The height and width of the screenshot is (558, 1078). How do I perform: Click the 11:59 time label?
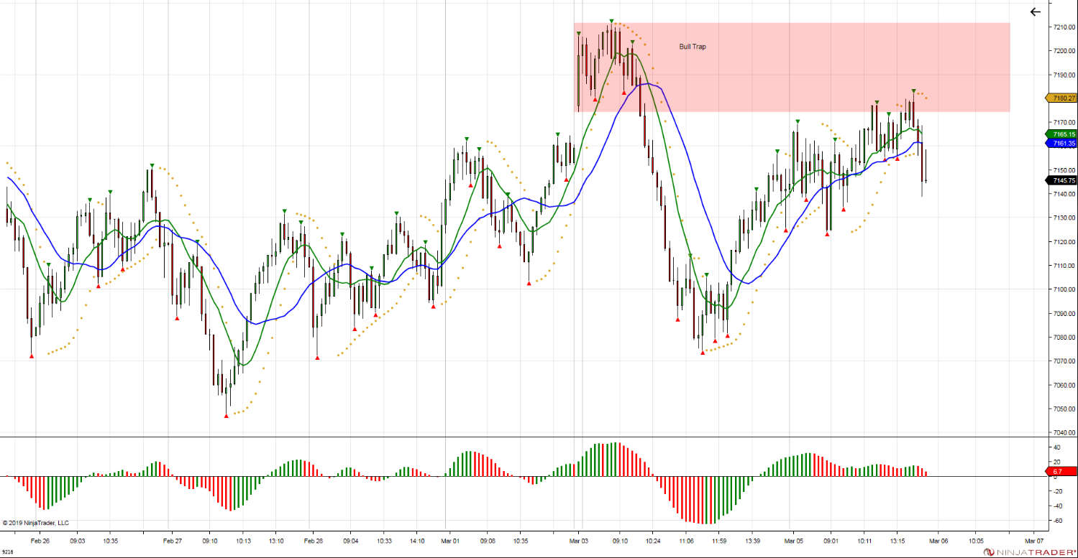718,541
